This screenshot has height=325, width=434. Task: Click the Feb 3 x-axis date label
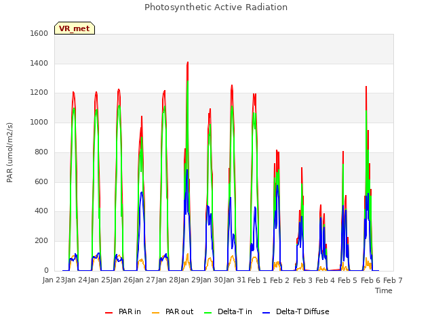click(302, 280)
